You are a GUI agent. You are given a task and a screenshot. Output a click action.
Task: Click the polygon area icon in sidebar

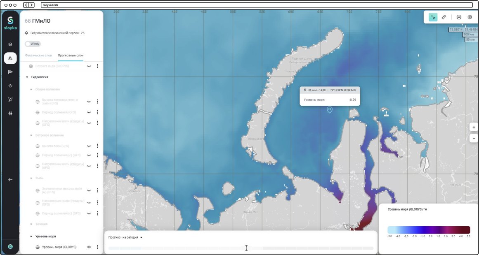coord(10,99)
